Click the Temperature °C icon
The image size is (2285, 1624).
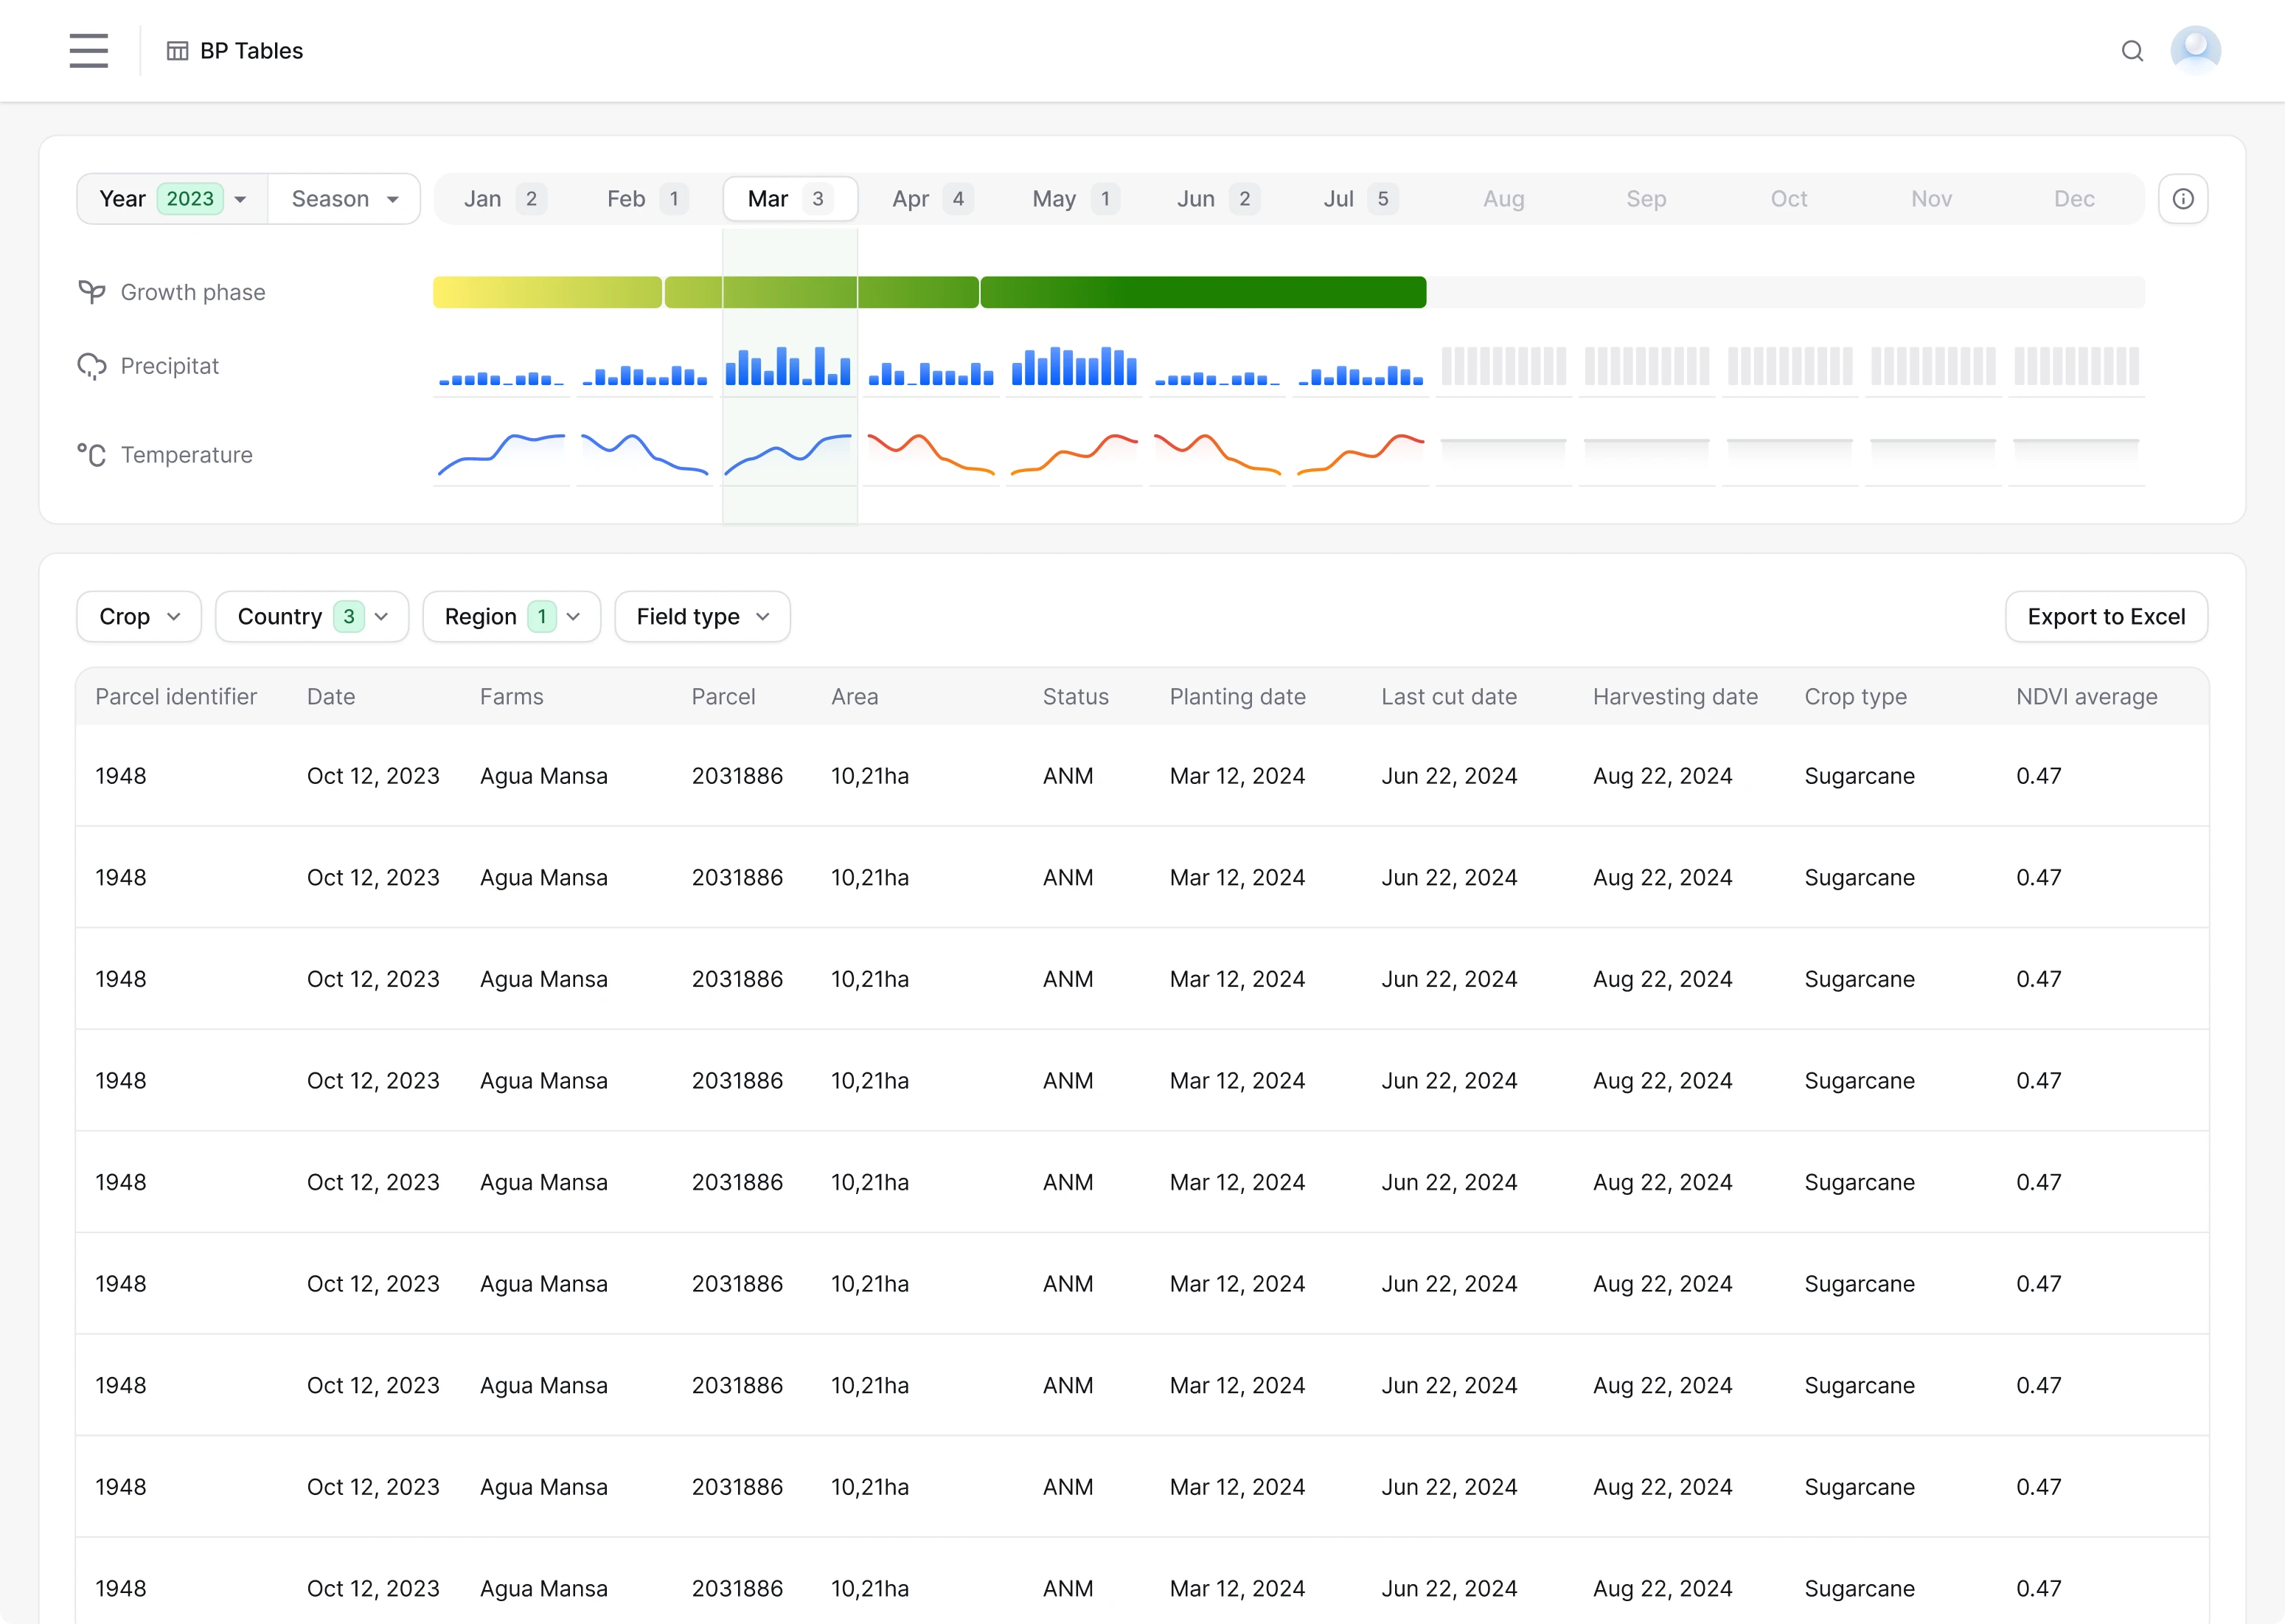tap(92, 455)
